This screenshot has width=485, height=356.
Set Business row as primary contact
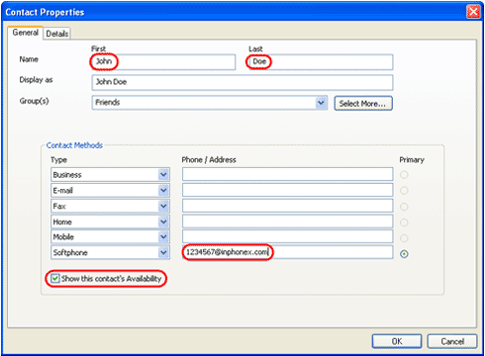[404, 175]
